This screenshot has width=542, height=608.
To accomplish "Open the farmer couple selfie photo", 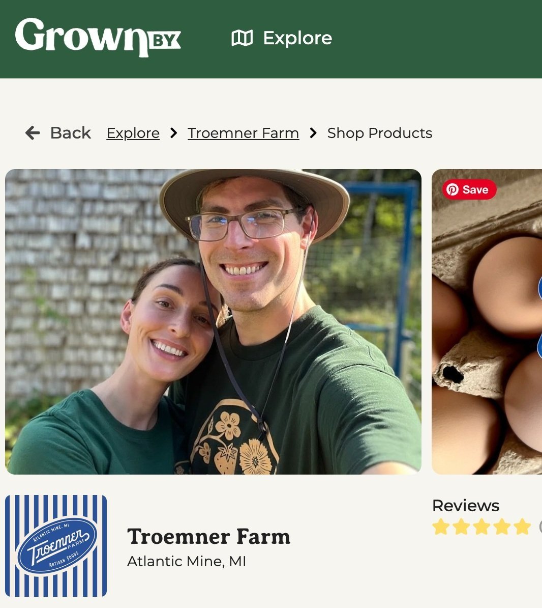I will tap(214, 321).
